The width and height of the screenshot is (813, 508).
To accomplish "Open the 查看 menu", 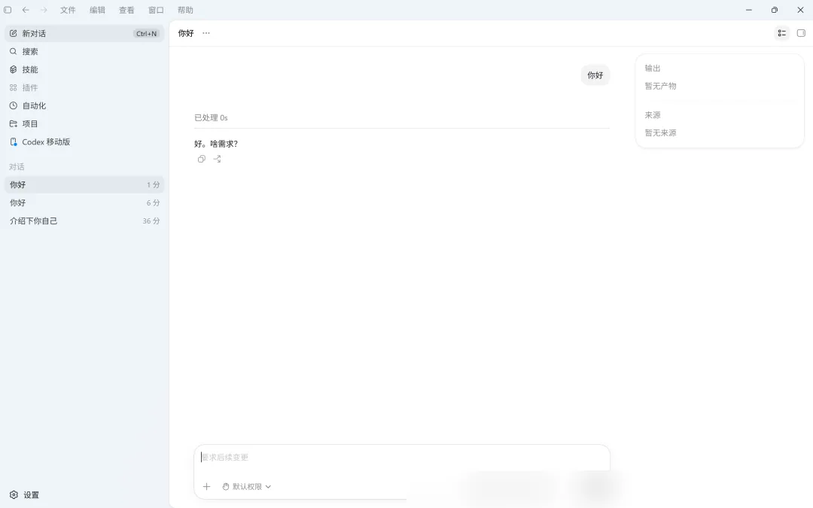I will point(126,10).
